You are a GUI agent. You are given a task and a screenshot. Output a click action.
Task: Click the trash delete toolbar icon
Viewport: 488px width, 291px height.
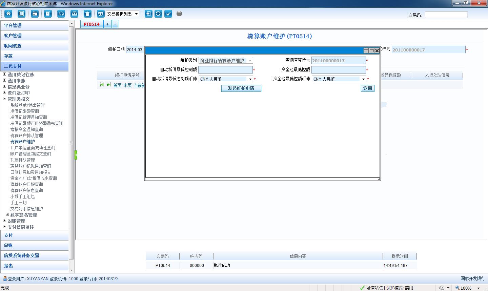87,14
